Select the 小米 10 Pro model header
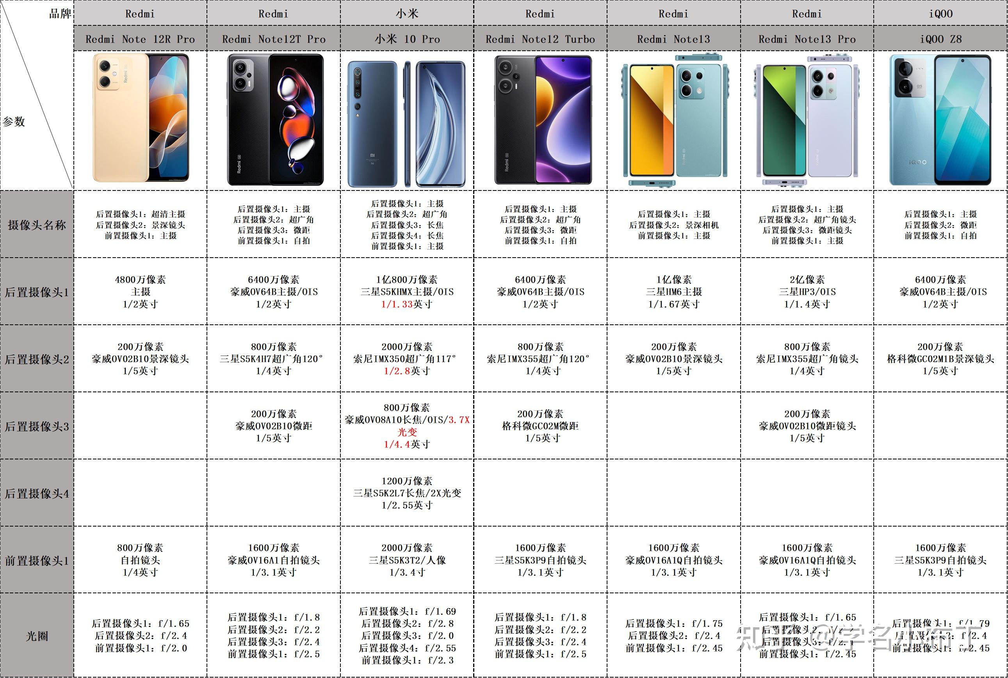This screenshot has height=678, width=1008. (x=407, y=39)
